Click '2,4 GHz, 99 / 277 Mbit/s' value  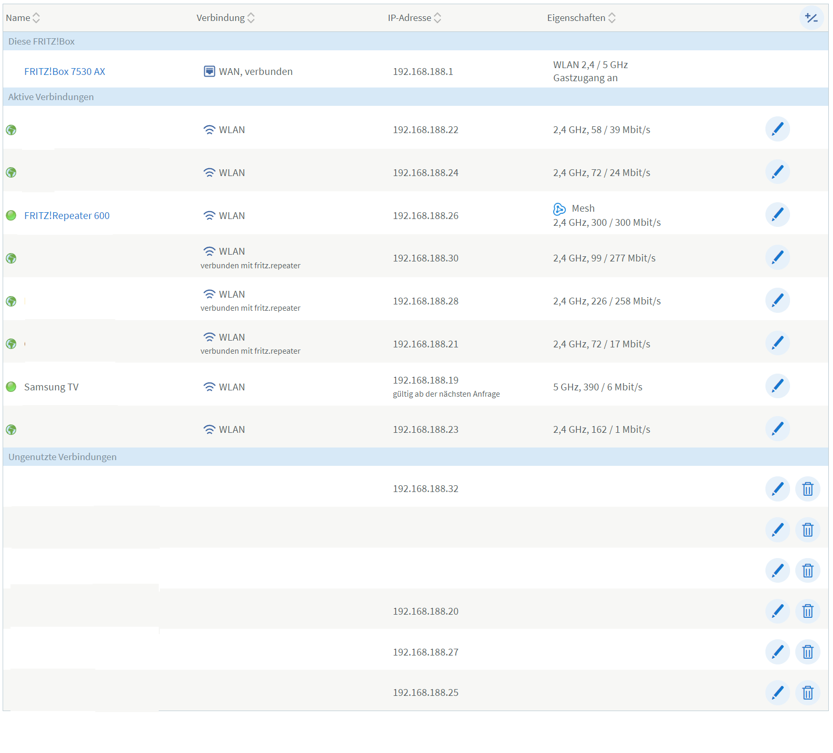[604, 258]
